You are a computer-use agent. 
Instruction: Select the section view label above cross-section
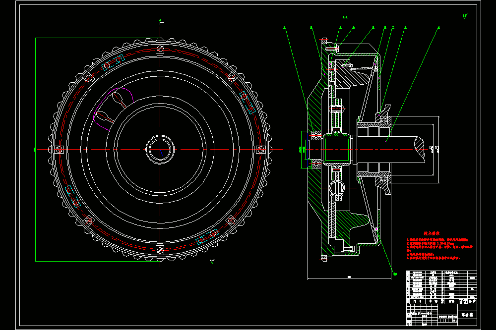pos(345,17)
